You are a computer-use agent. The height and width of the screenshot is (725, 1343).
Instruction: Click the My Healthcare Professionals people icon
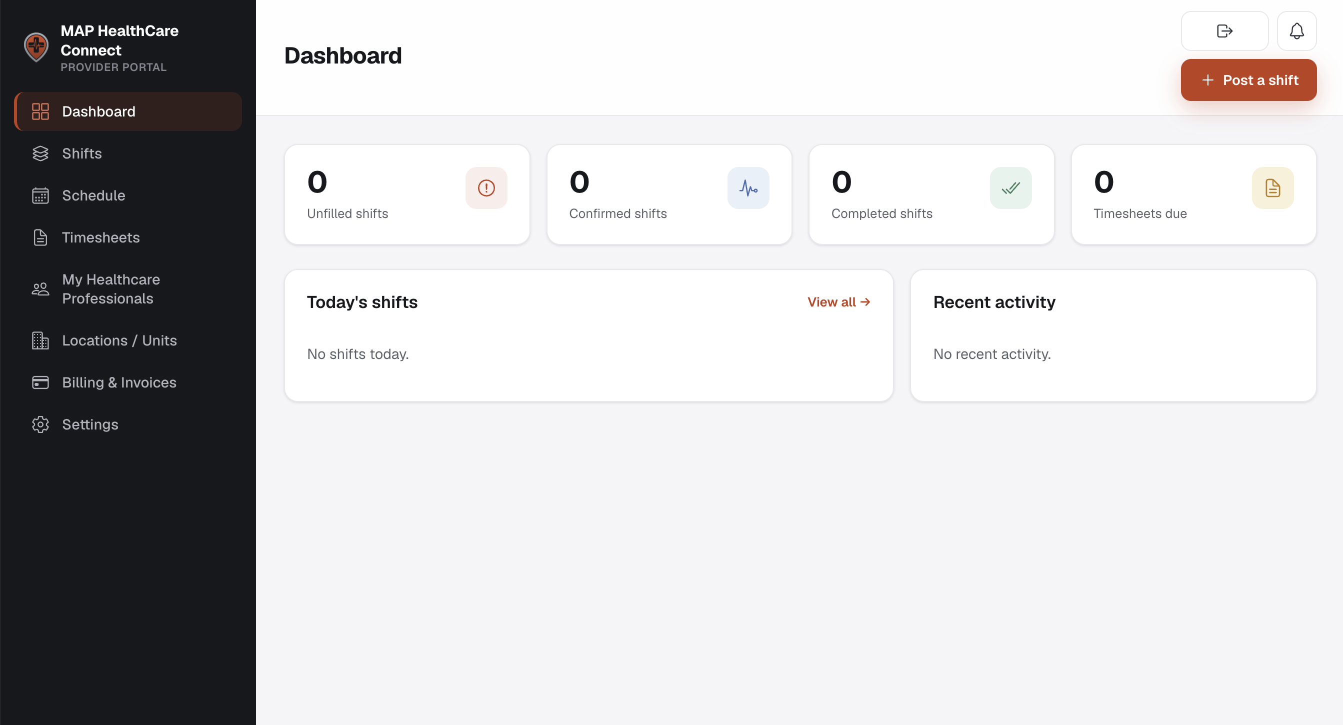[40, 288]
